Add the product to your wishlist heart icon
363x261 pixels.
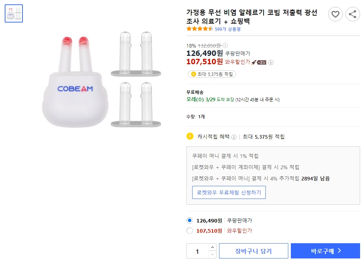point(335,14)
